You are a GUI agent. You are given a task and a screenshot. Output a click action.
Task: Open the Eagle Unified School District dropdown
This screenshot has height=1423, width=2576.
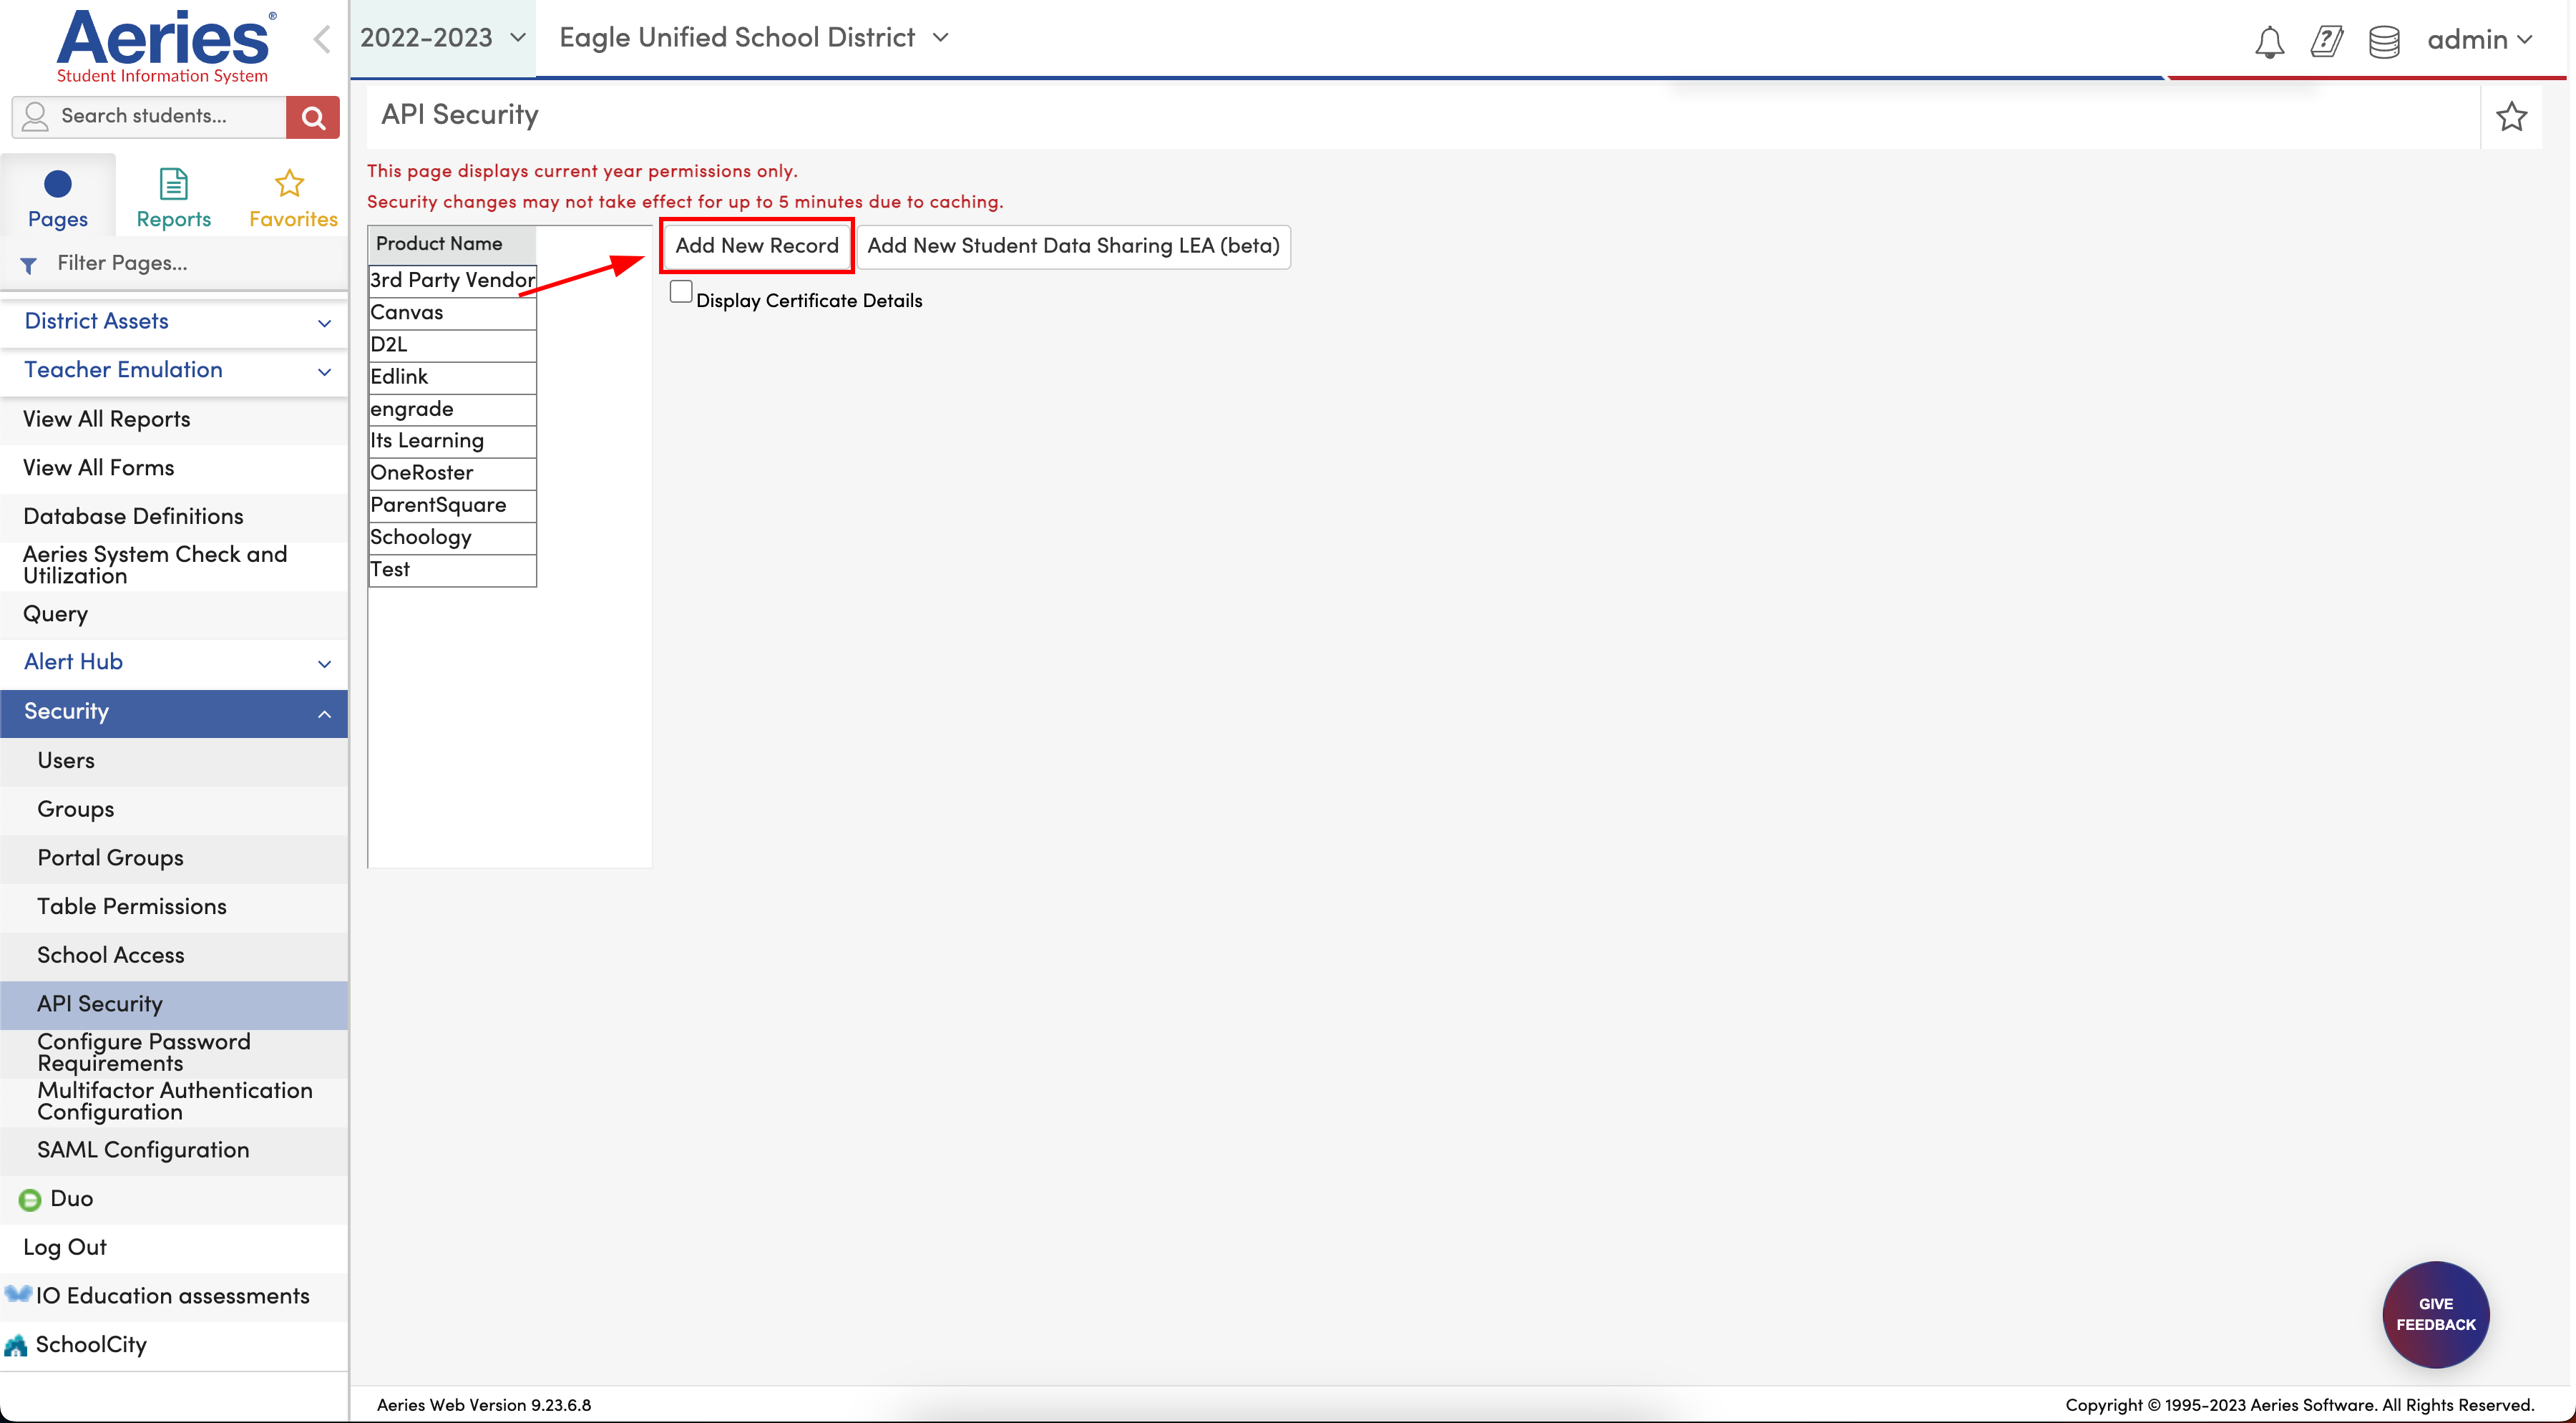pyautogui.click(x=754, y=38)
